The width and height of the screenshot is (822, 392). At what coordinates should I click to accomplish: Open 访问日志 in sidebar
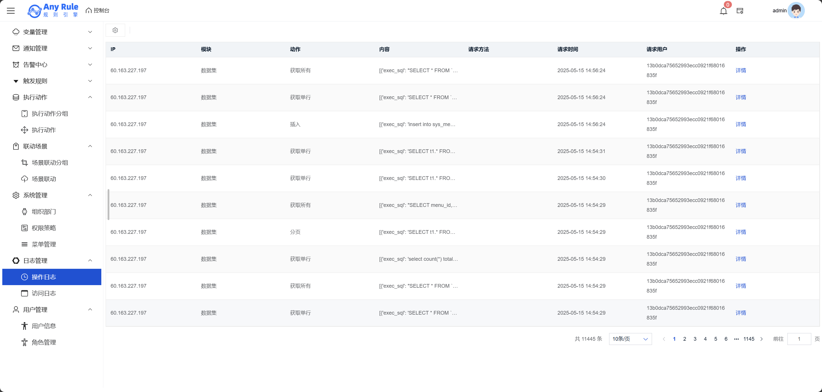point(44,293)
